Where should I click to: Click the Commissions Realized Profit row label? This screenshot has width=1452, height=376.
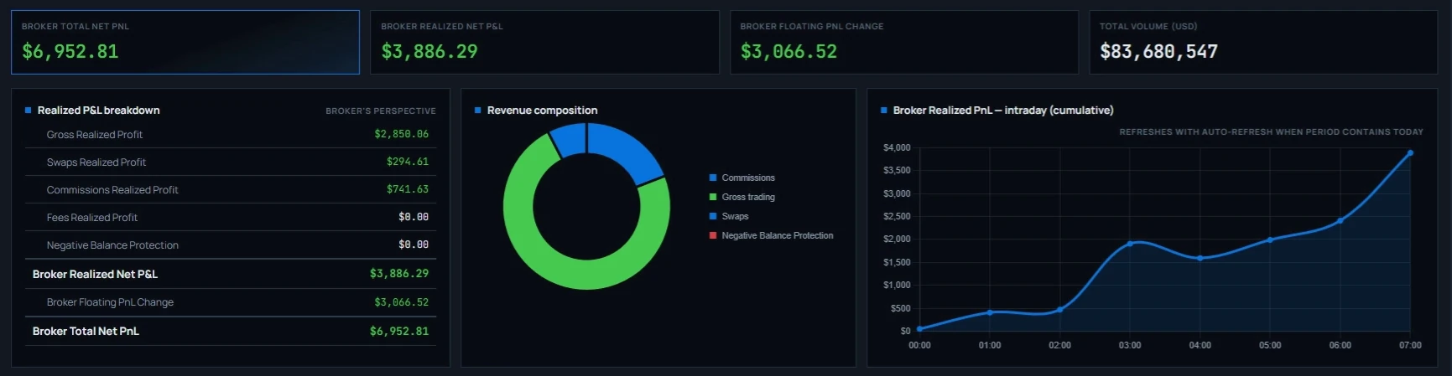coord(112,189)
